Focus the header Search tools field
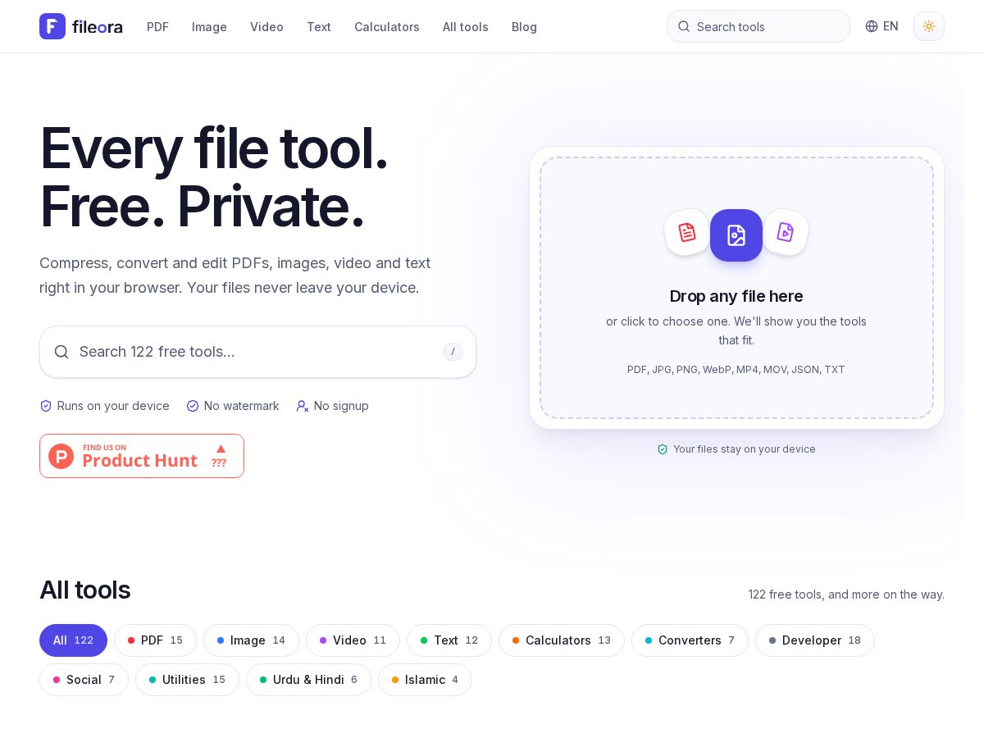984x738 pixels. (x=758, y=26)
